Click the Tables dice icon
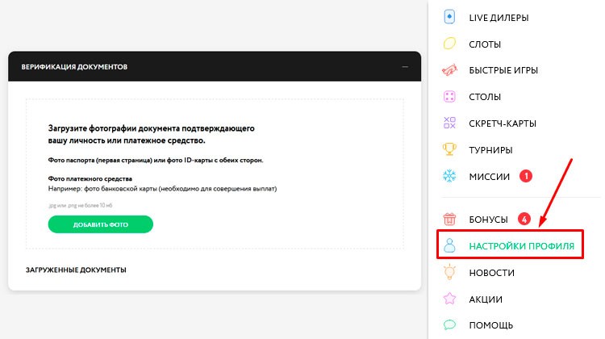The height and width of the screenshot is (339, 605). coord(450,97)
